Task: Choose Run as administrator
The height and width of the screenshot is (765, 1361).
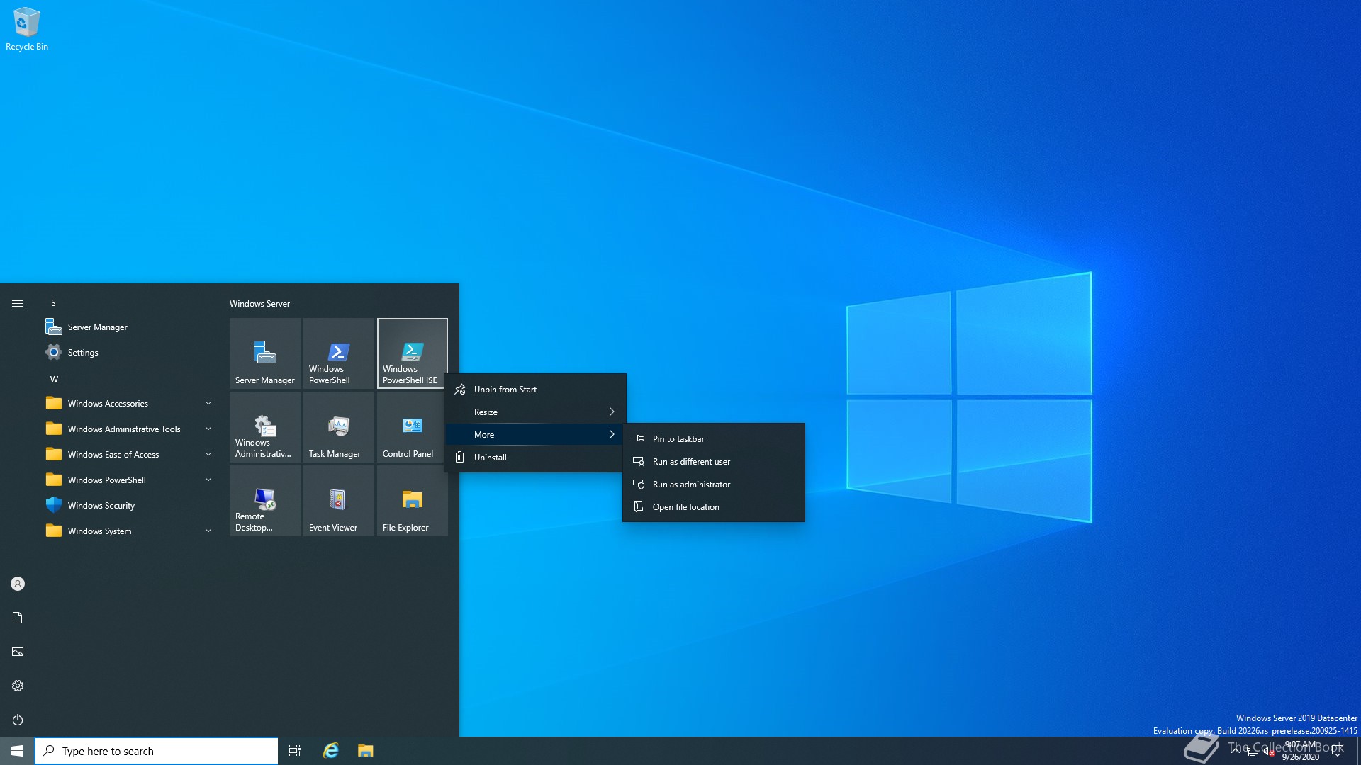Action: (714, 484)
